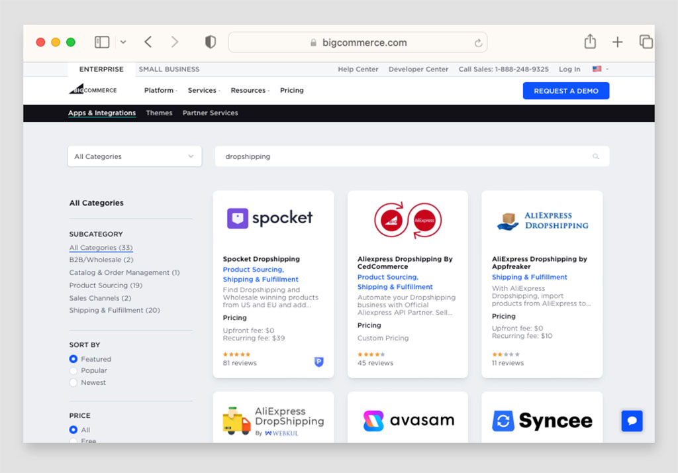Click the Appfreaker star rating

click(505, 354)
